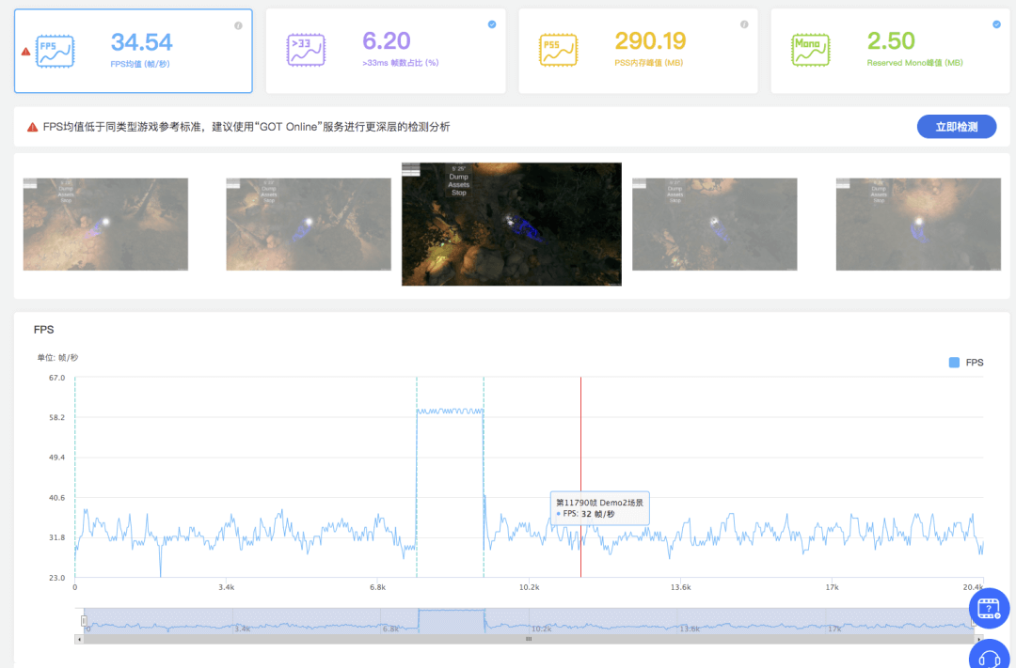Open the video help floating button

click(989, 608)
